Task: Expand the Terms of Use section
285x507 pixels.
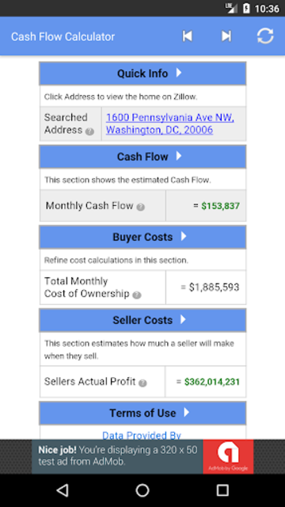Action: (142, 413)
